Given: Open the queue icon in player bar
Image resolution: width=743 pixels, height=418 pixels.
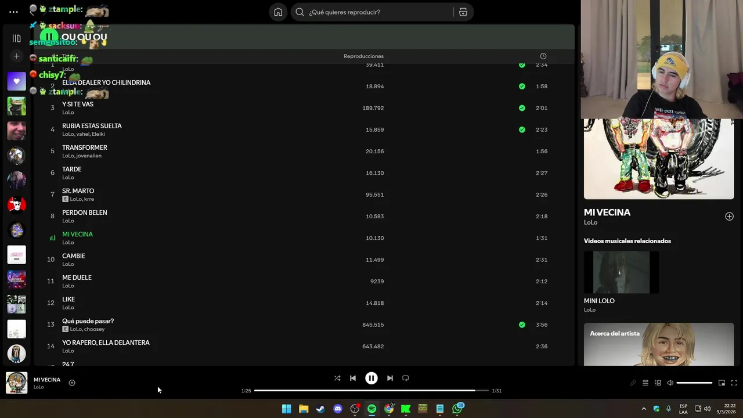Looking at the screenshot, I should pos(645,383).
